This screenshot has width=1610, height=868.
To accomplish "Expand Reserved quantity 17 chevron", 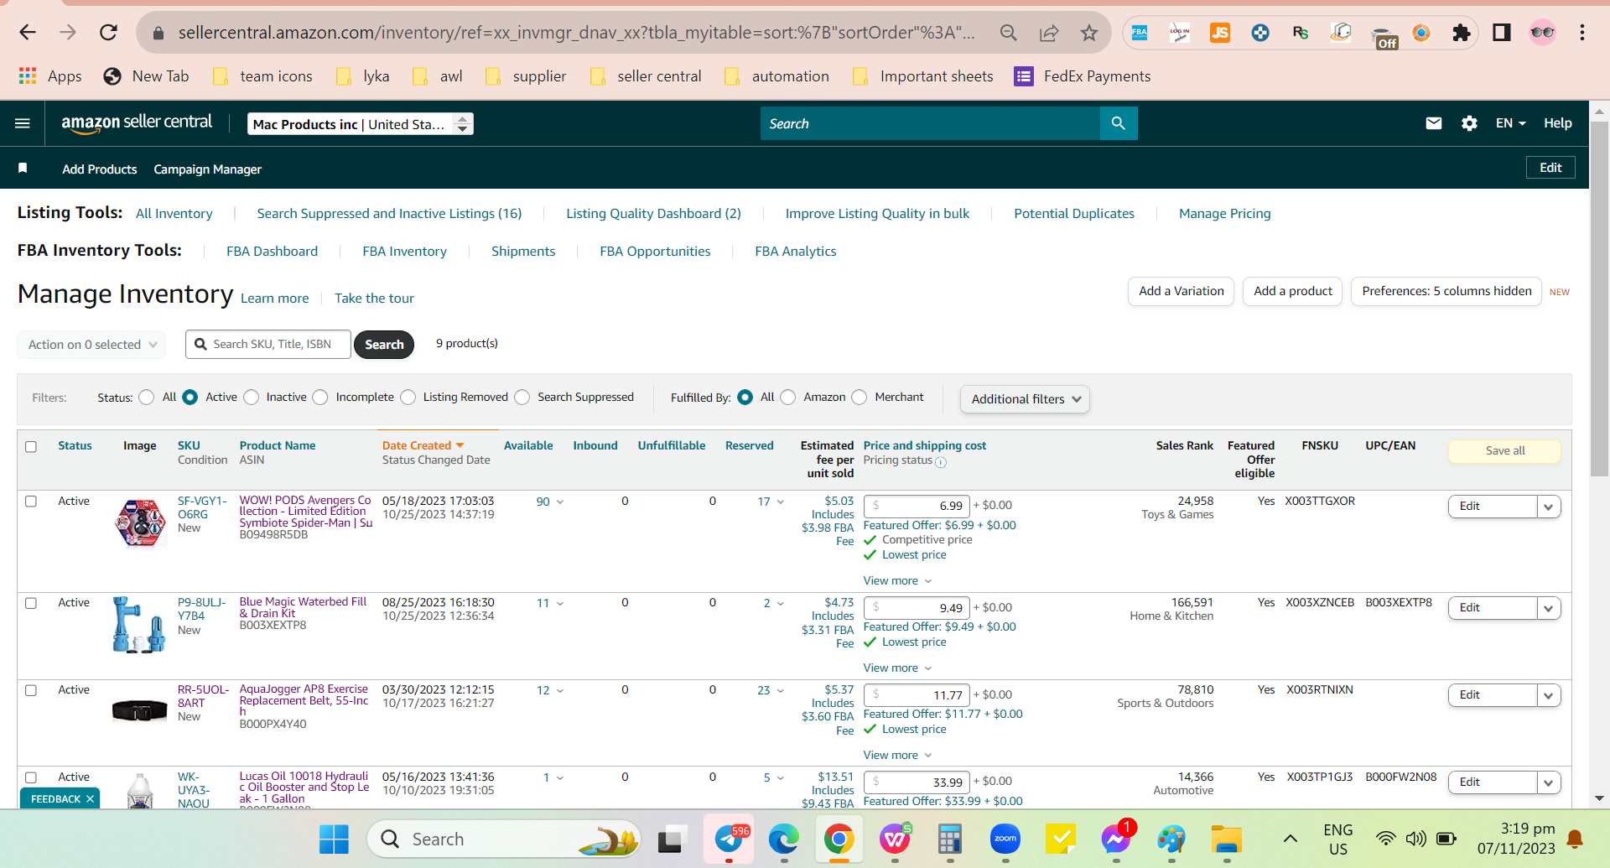I will click(x=781, y=502).
